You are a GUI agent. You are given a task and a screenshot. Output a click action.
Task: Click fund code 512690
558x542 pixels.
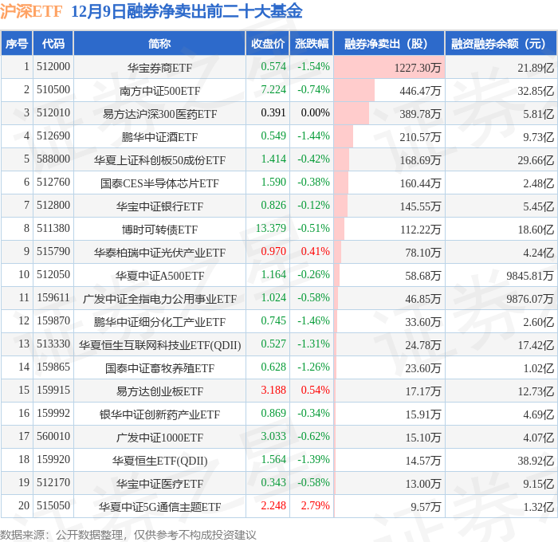point(53,135)
